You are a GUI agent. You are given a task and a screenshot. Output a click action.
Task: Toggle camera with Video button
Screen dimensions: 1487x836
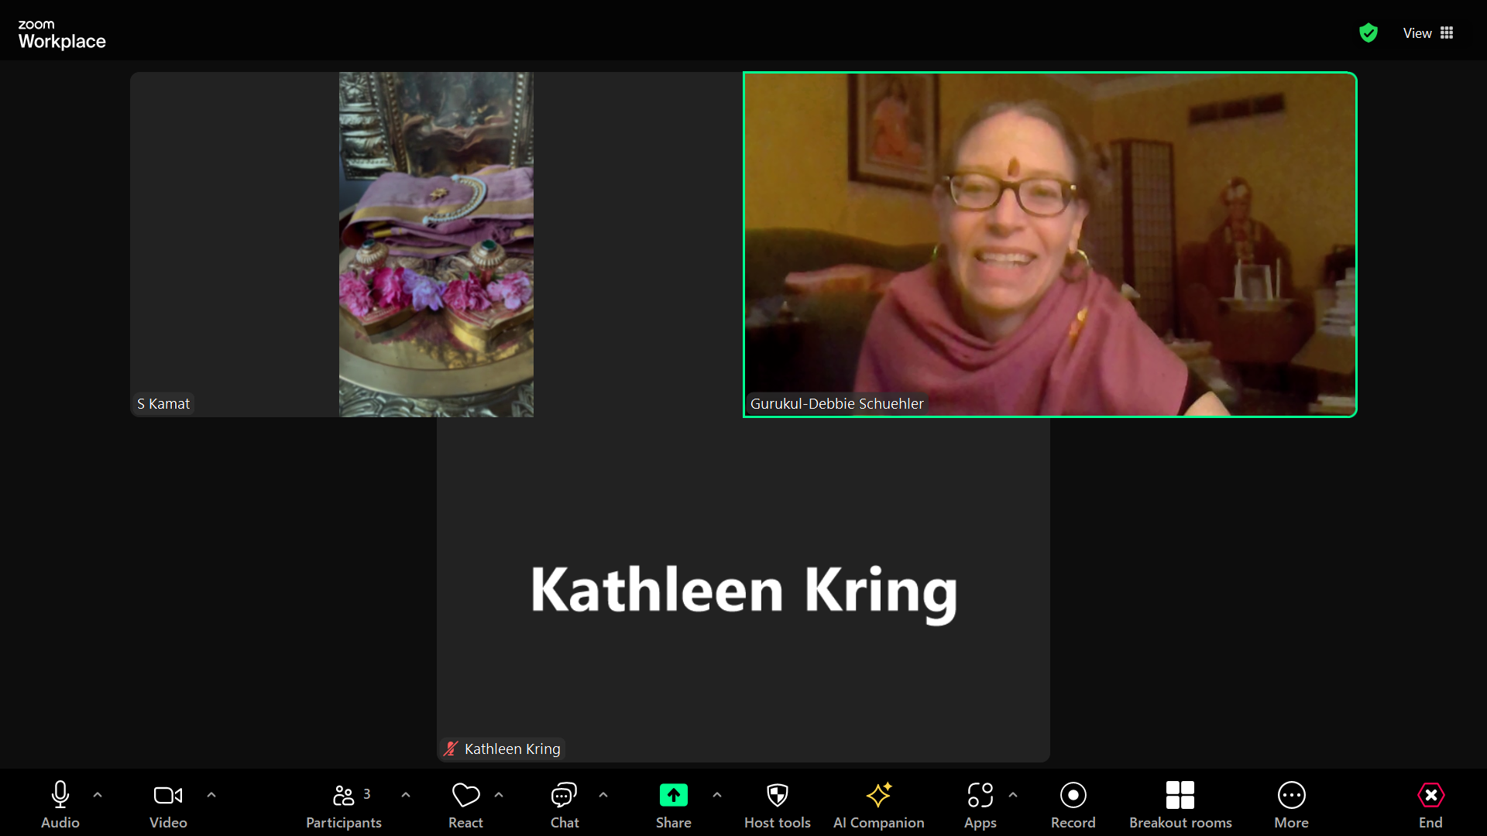click(x=168, y=803)
